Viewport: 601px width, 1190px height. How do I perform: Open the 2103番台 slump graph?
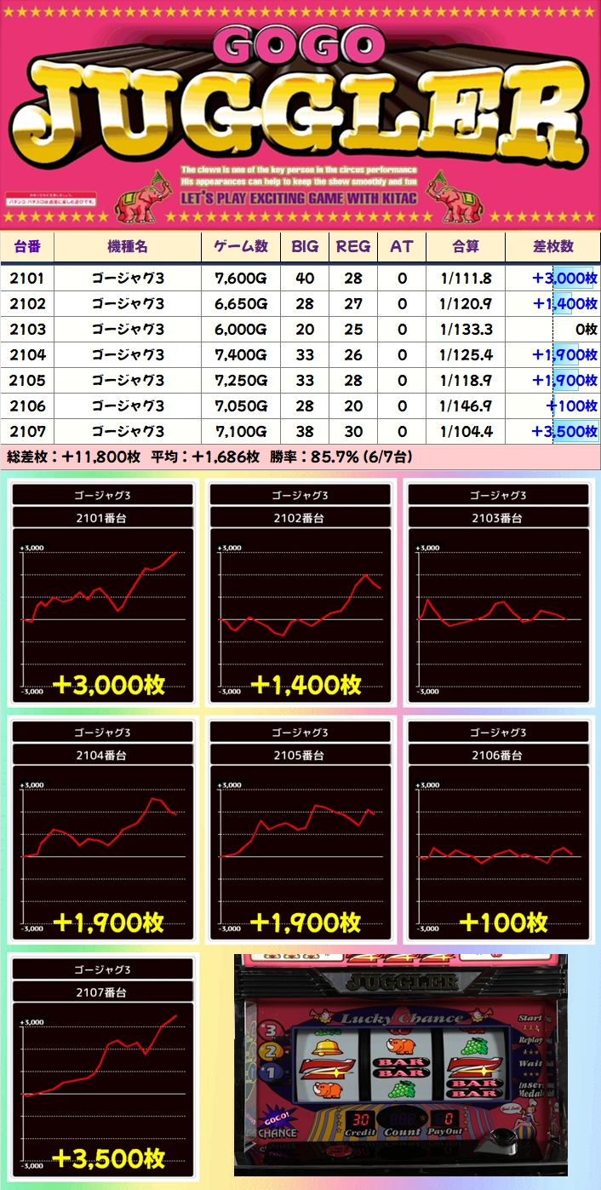point(498,593)
